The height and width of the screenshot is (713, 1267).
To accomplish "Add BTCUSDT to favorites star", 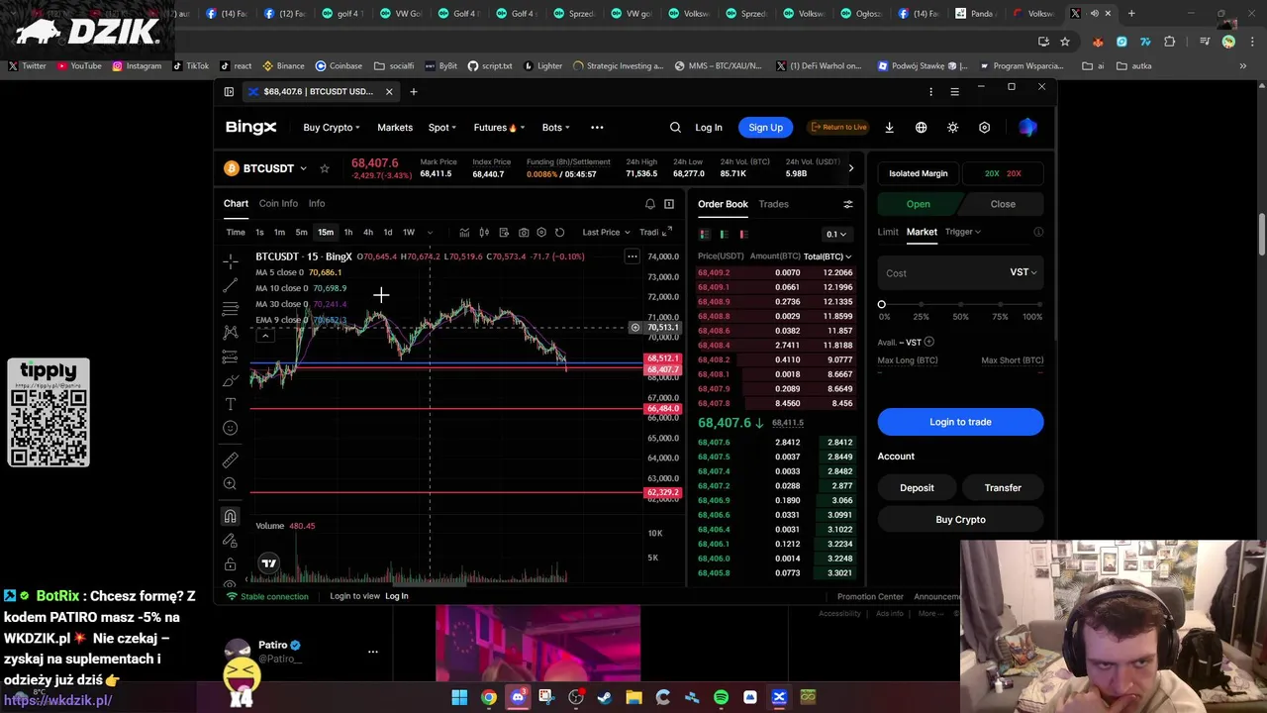I will 324,168.
